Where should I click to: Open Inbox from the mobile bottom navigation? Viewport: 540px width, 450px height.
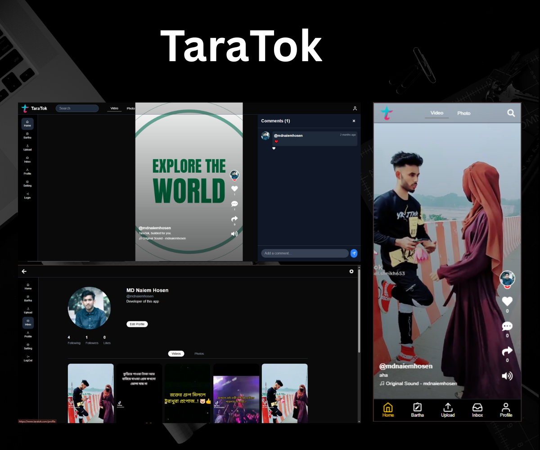click(x=477, y=409)
